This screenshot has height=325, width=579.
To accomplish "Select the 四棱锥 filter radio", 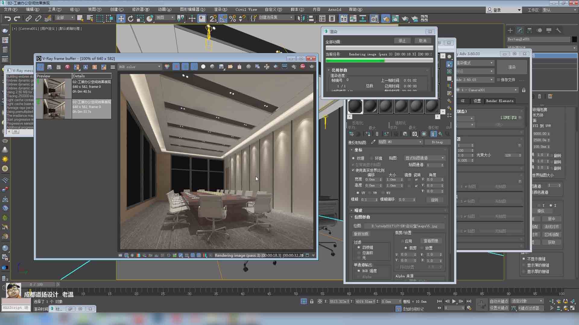I will click(359, 247).
